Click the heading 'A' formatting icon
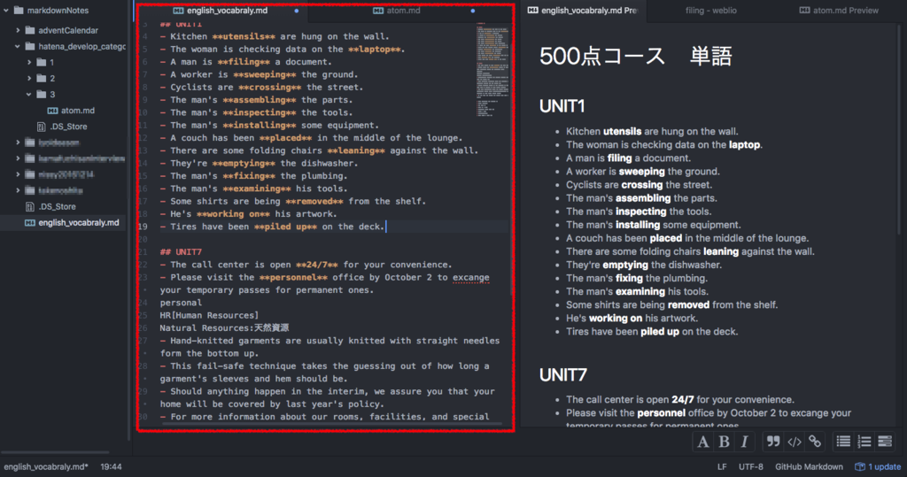 coord(702,442)
